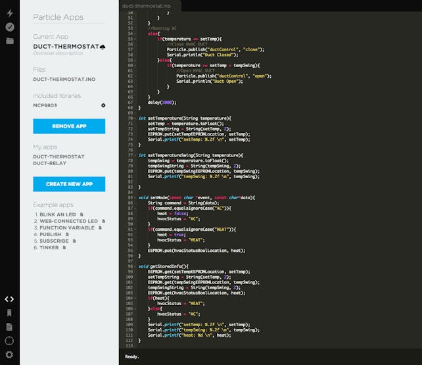Save app with the folder icon
422x365 pixels.
pyautogui.click(x=10, y=41)
